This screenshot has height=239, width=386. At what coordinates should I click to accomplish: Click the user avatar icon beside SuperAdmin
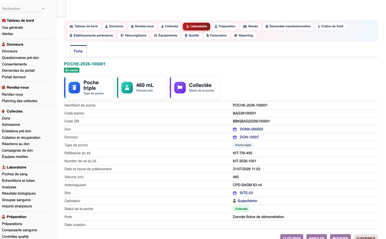[x=234, y=201]
